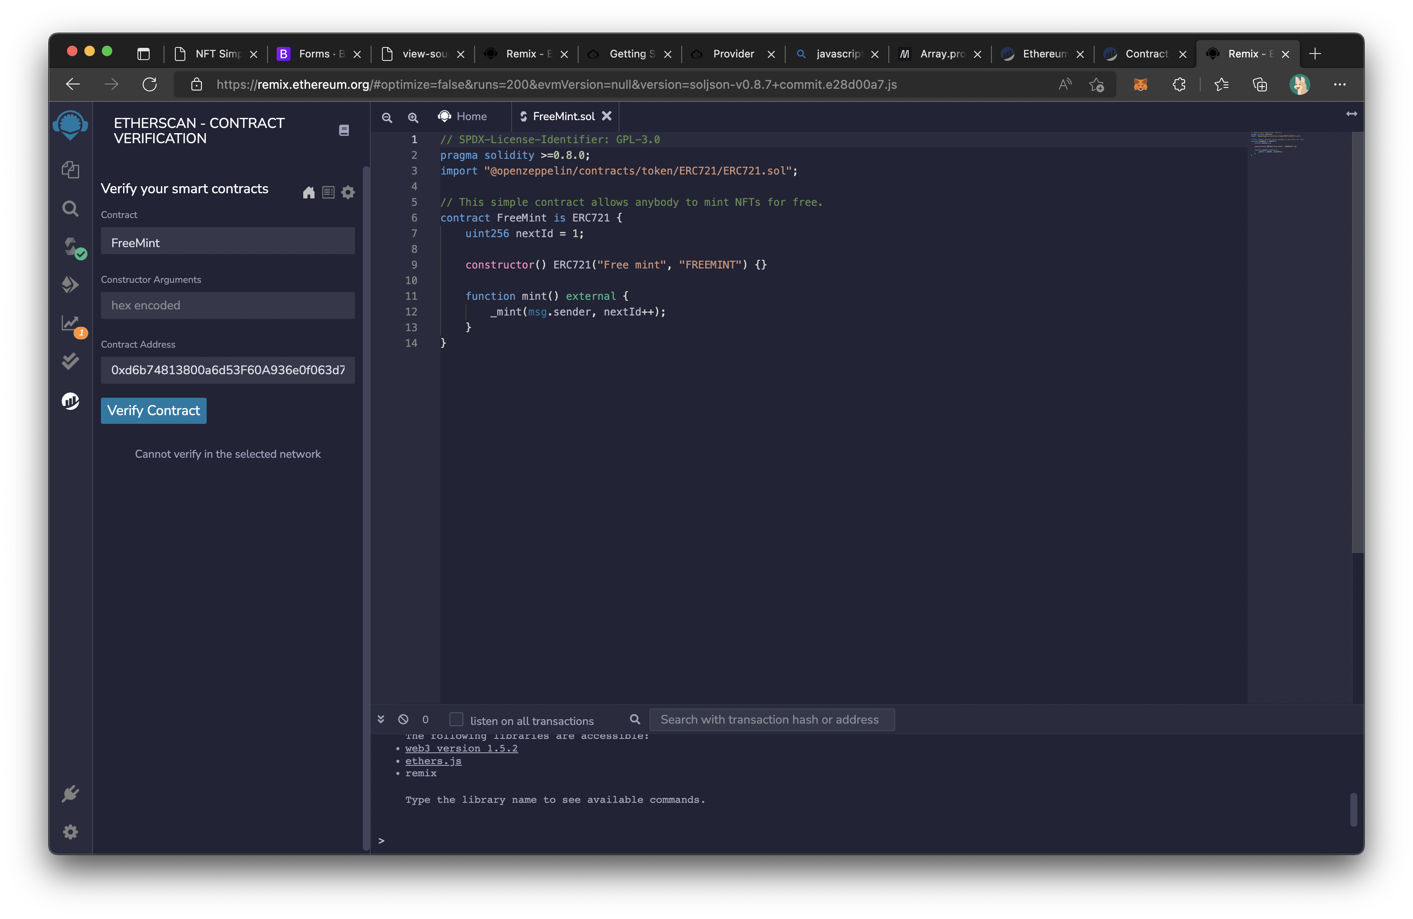Open a new browser tab
The image size is (1413, 919).
pos(1315,54)
